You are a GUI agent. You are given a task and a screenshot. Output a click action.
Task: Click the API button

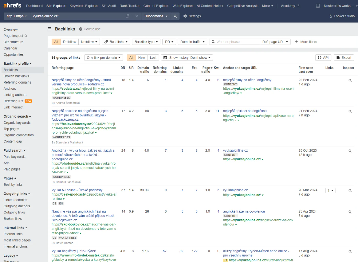pyautogui.click(x=323, y=58)
